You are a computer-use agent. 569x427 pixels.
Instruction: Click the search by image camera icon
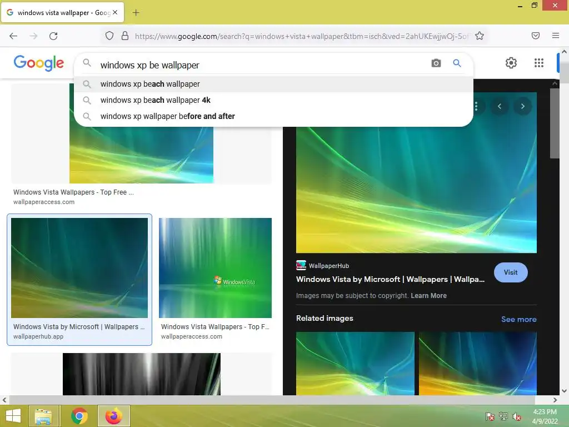click(436, 63)
